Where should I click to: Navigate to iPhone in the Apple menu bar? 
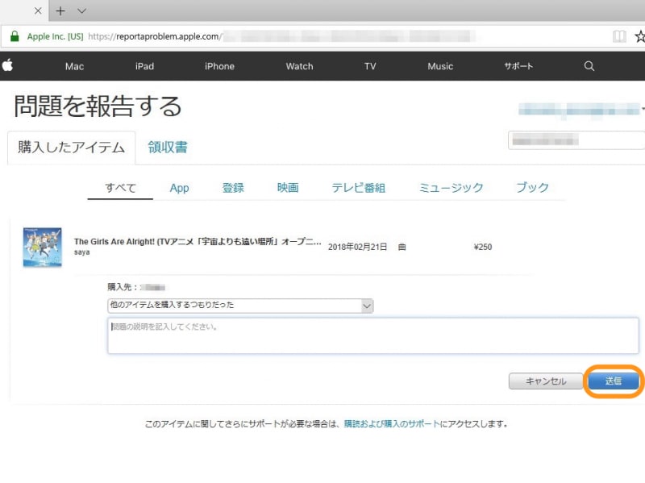click(218, 67)
